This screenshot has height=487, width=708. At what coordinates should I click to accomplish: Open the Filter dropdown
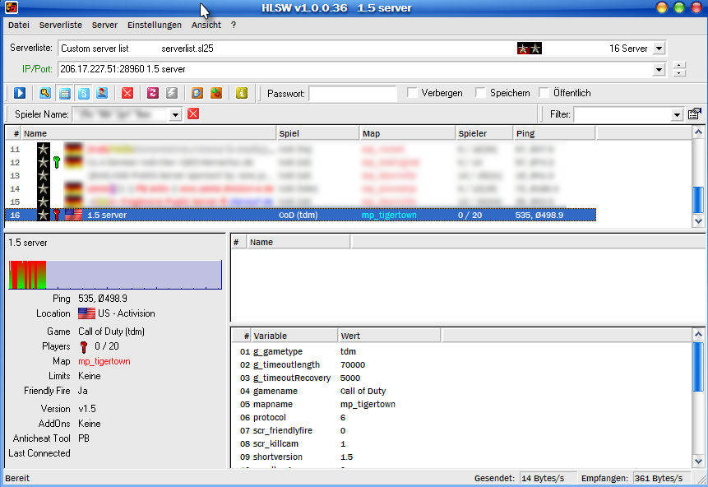tap(677, 114)
